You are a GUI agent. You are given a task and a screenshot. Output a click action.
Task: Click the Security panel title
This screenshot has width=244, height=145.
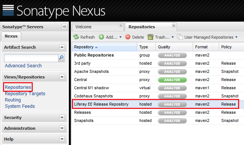[x=13, y=117]
